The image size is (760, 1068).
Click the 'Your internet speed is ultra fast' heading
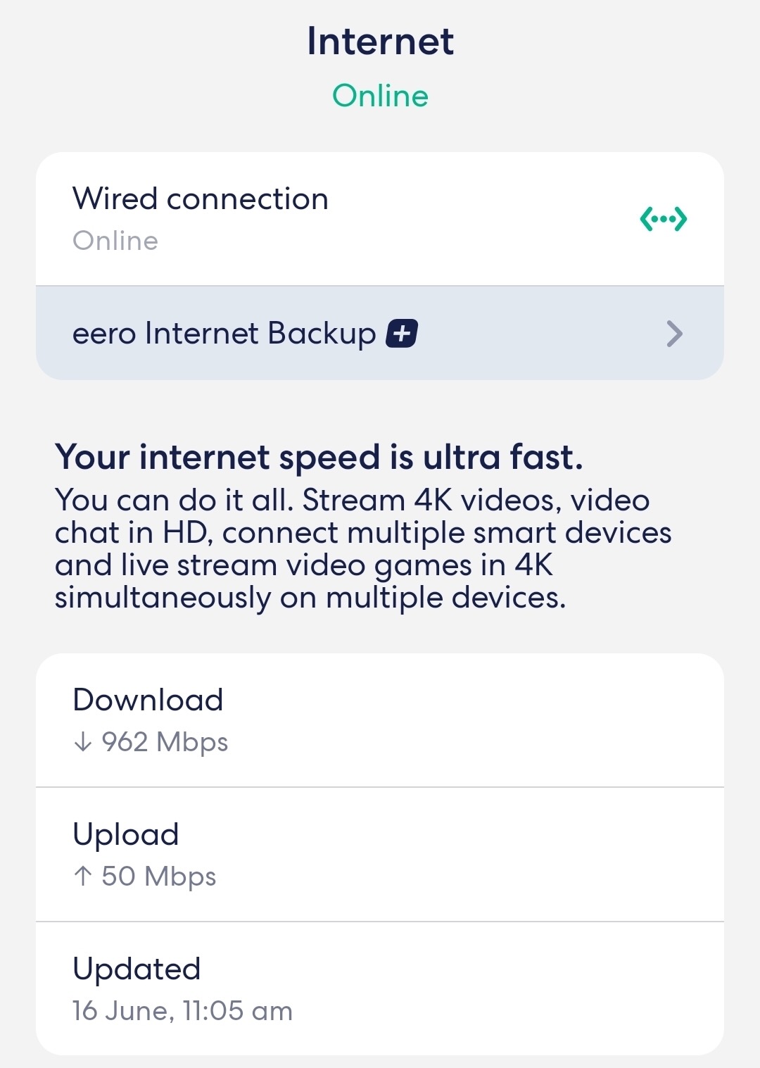click(319, 457)
